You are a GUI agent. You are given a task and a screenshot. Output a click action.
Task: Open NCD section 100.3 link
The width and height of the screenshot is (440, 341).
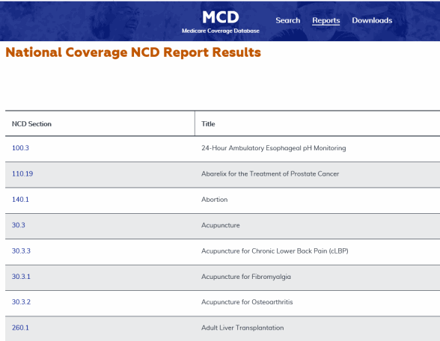(20, 148)
